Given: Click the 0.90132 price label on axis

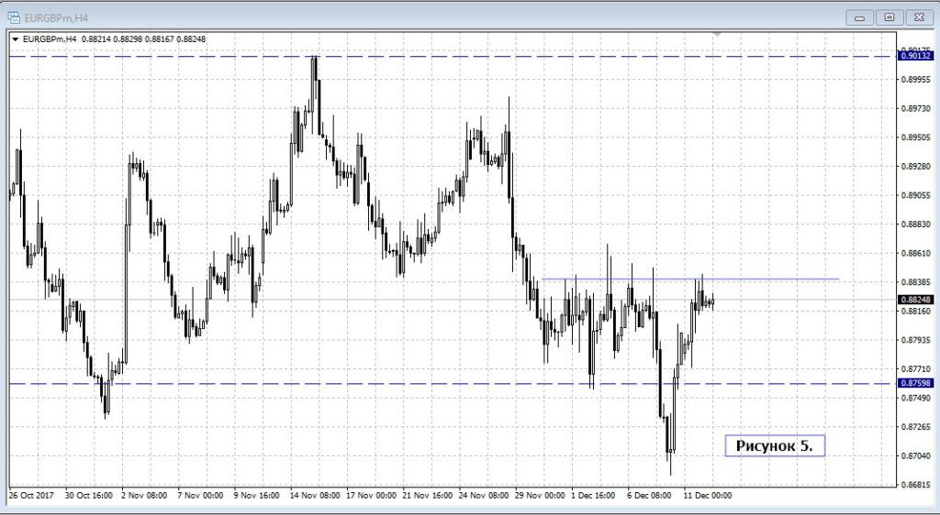Looking at the screenshot, I should [x=916, y=57].
